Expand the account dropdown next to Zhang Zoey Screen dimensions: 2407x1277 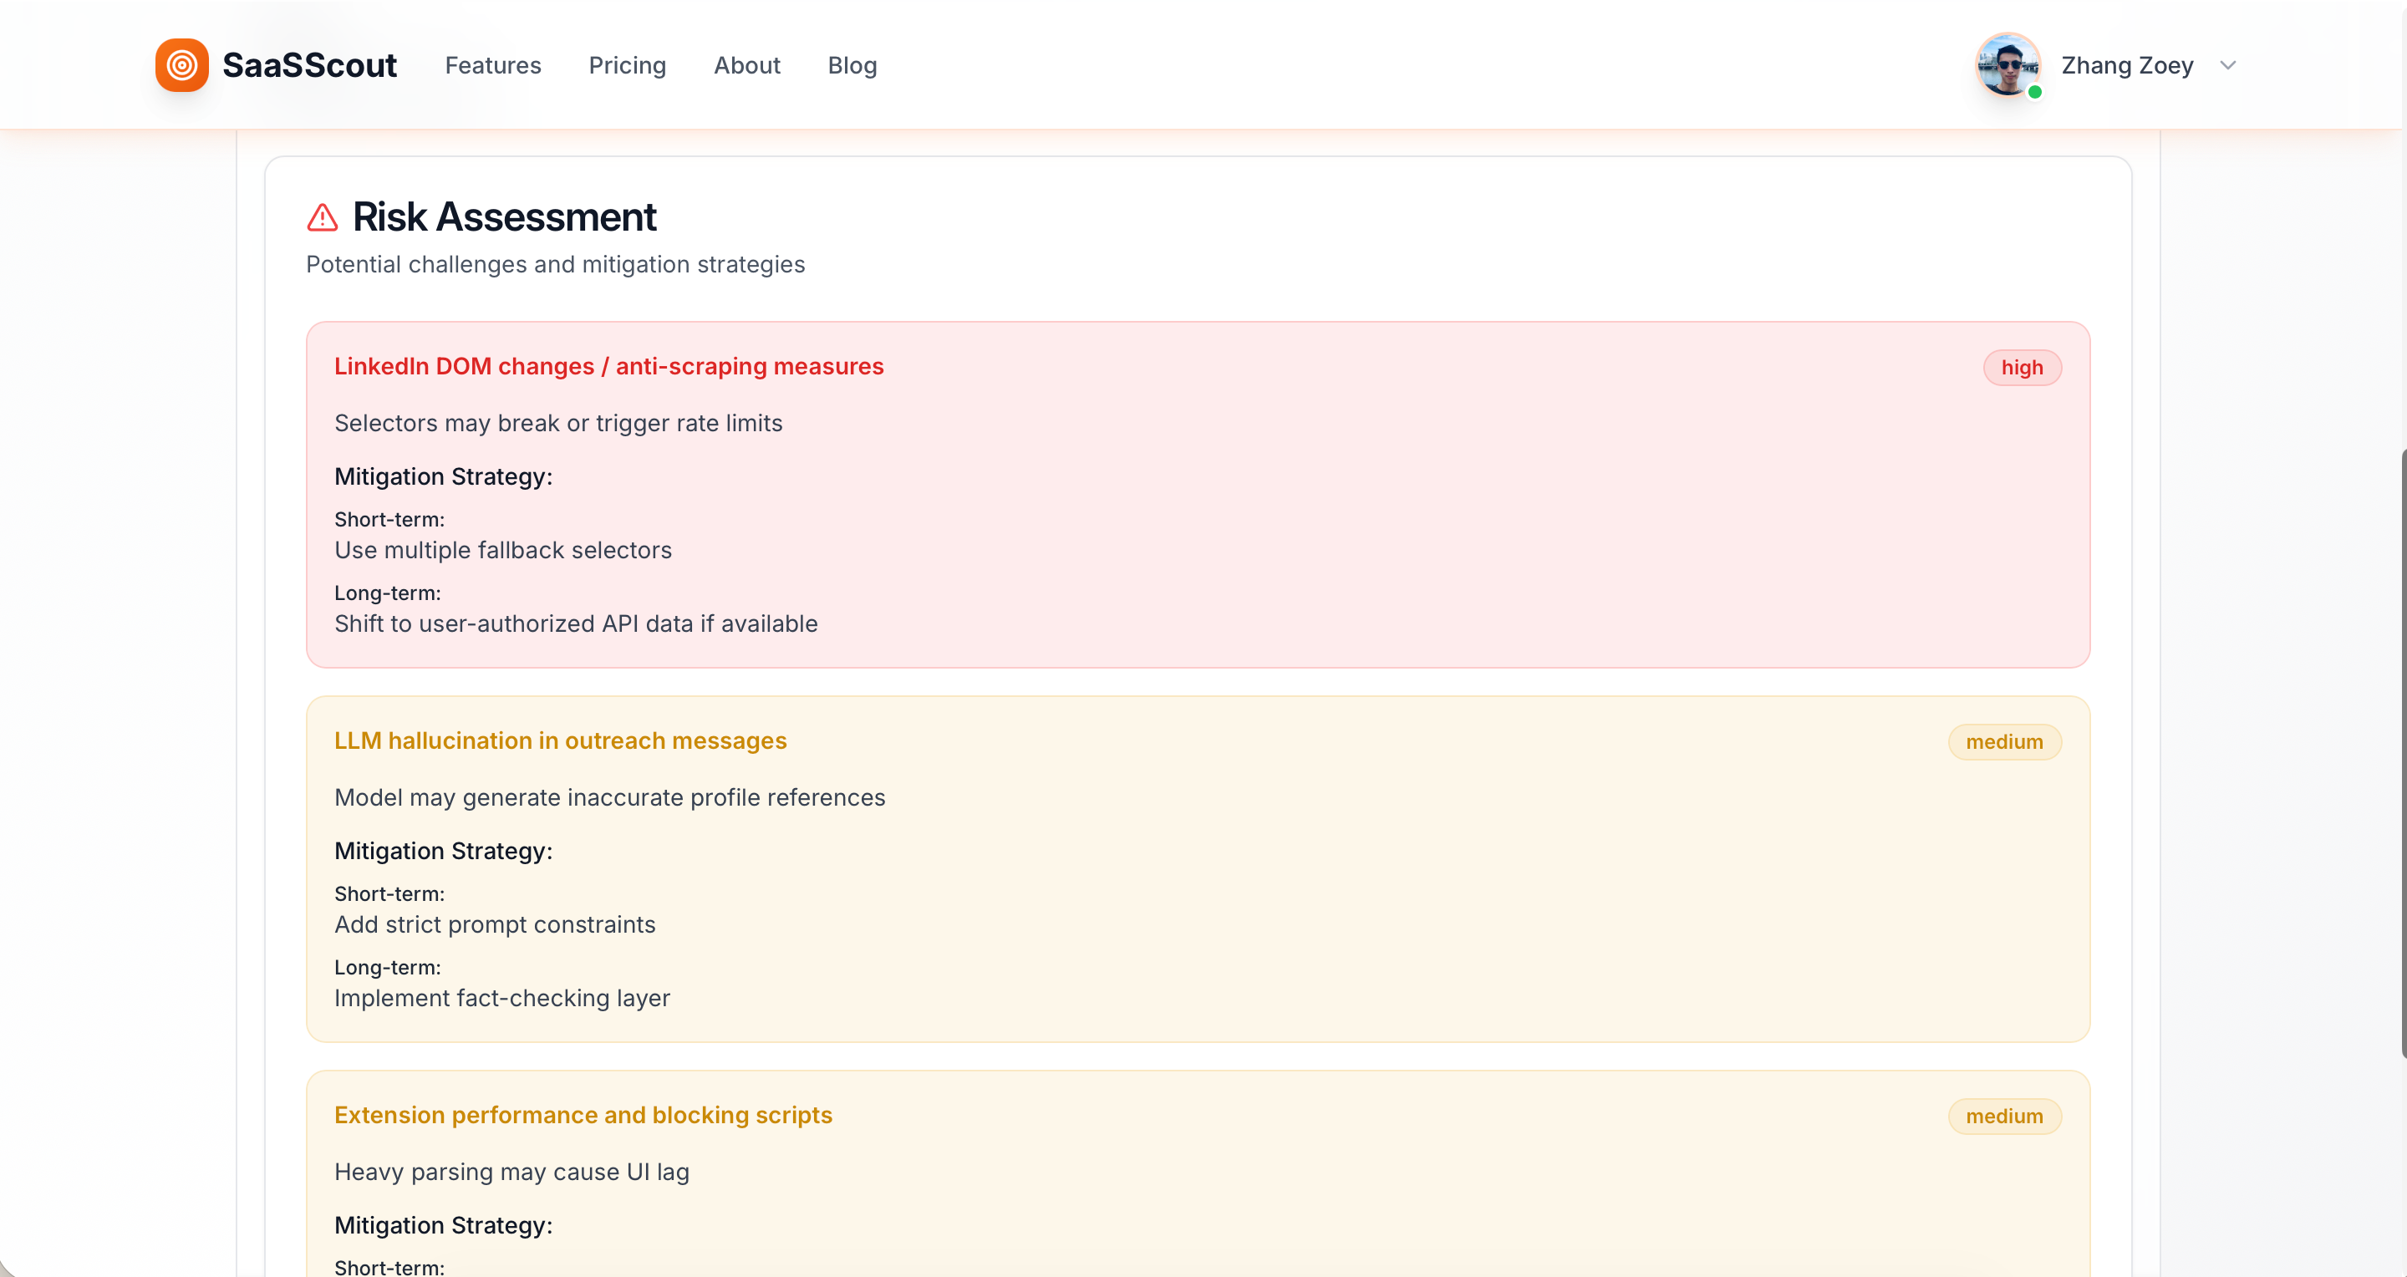pos(2230,65)
